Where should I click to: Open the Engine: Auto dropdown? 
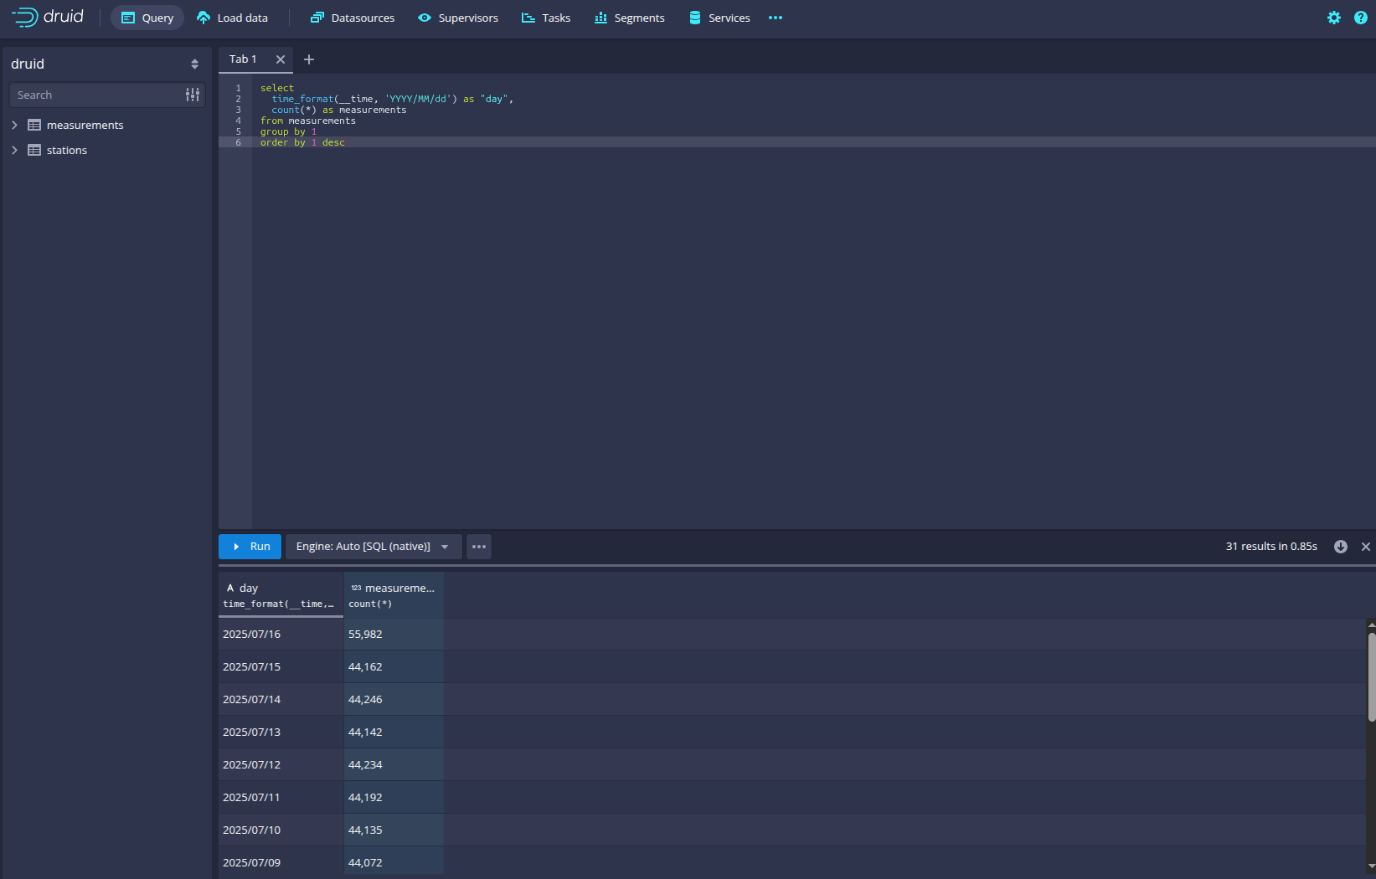[x=373, y=547]
